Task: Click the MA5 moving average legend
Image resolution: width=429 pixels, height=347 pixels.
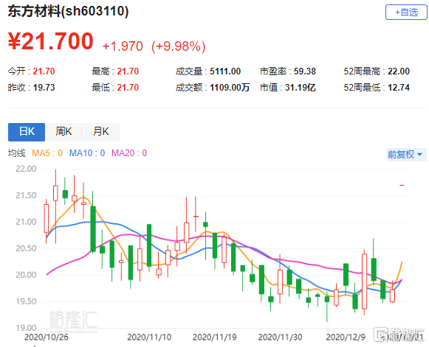Action: pos(47,153)
